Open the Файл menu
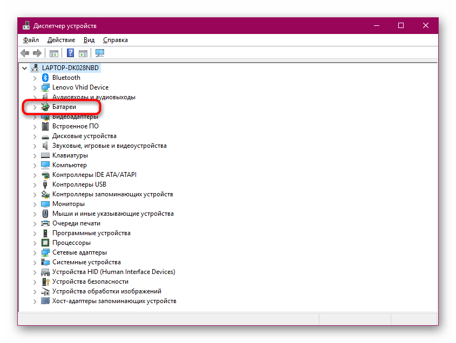The height and width of the screenshot is (343, 456). [31, 40]
